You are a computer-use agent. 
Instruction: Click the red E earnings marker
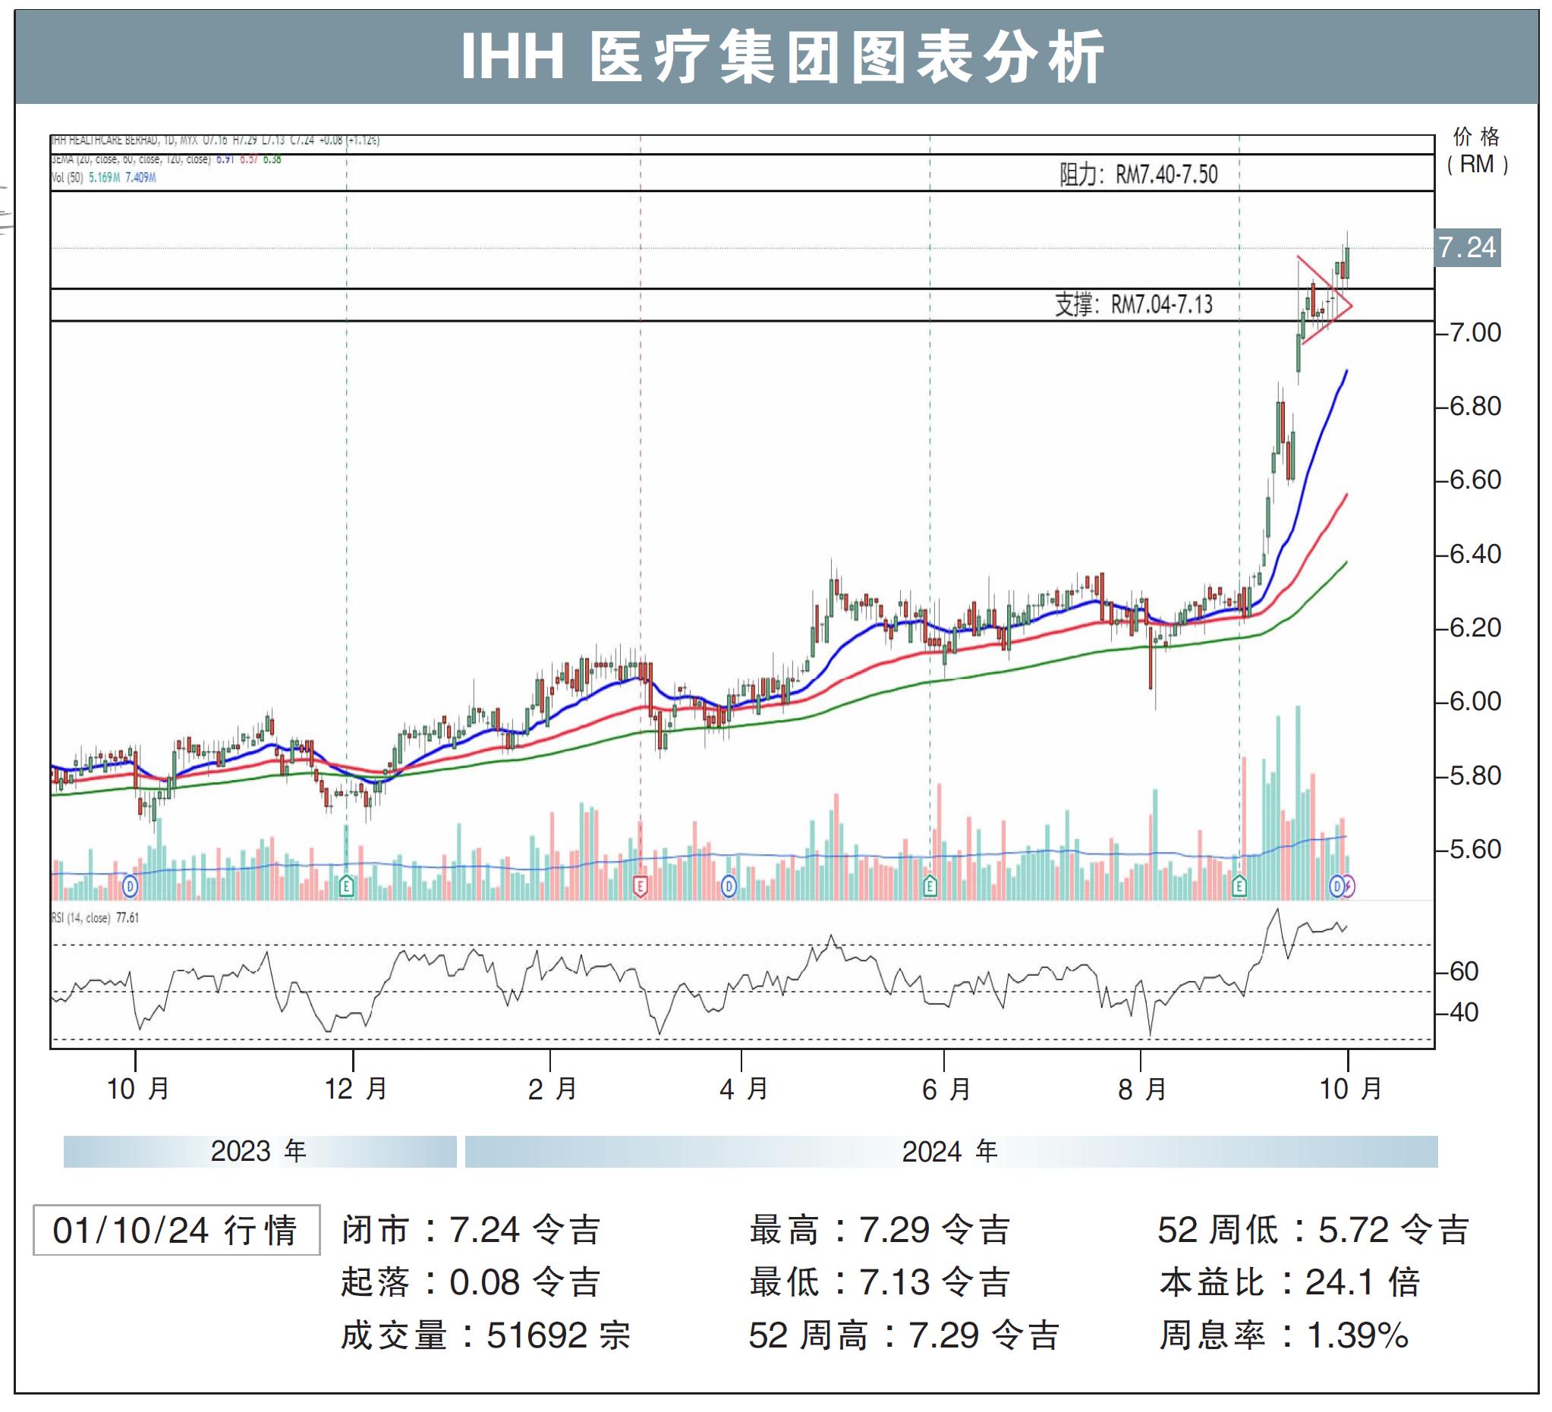640,886
